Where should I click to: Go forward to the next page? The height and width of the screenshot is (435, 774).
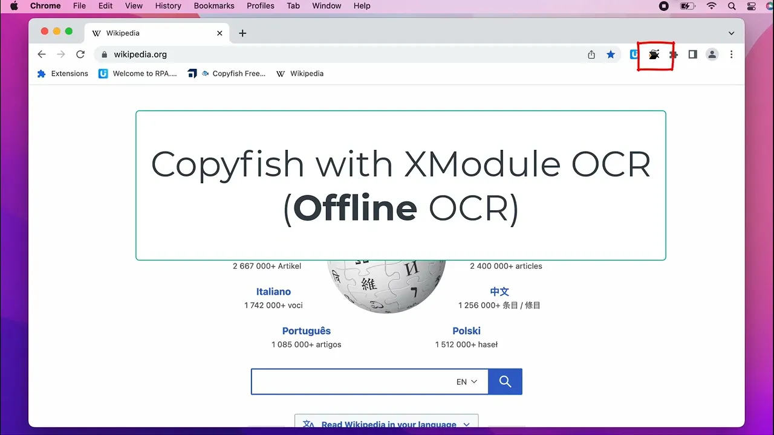coord(60,54)
